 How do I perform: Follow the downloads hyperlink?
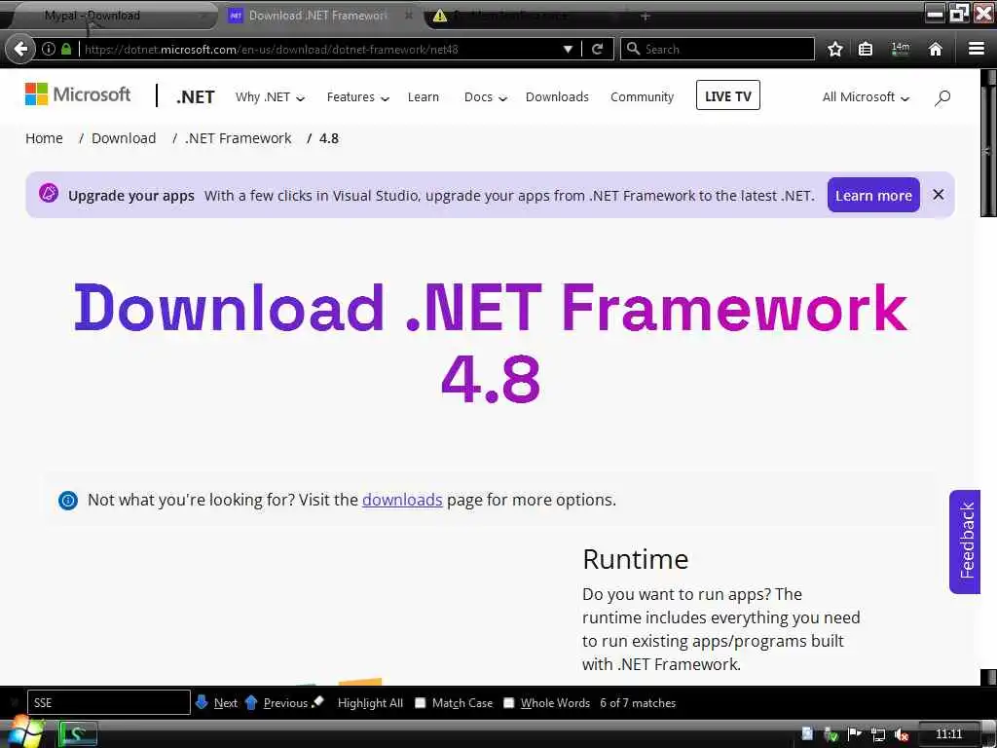coord(402,500)
